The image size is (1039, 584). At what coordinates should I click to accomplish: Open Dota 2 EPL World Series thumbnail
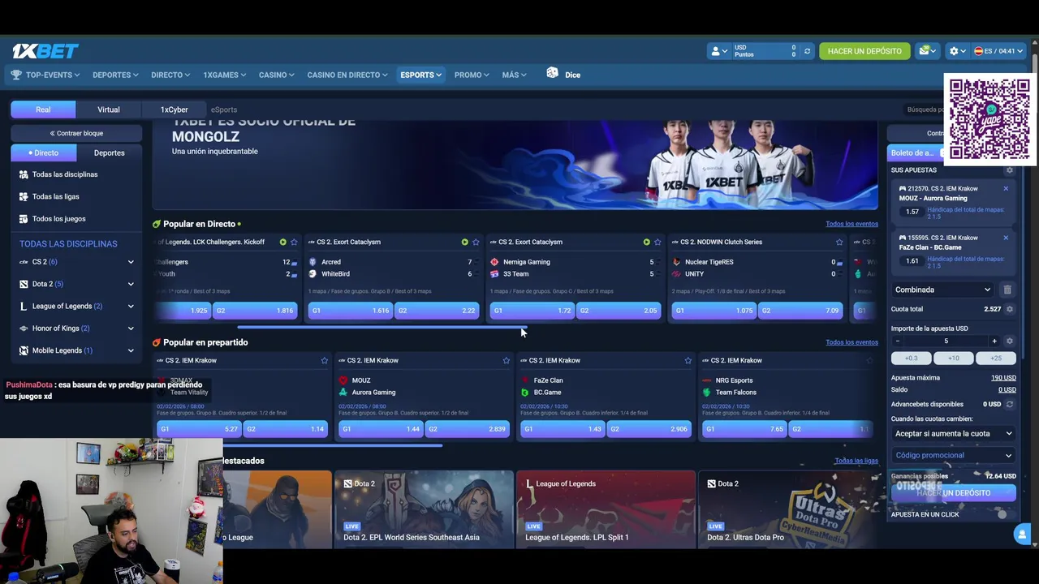point(425,509)
